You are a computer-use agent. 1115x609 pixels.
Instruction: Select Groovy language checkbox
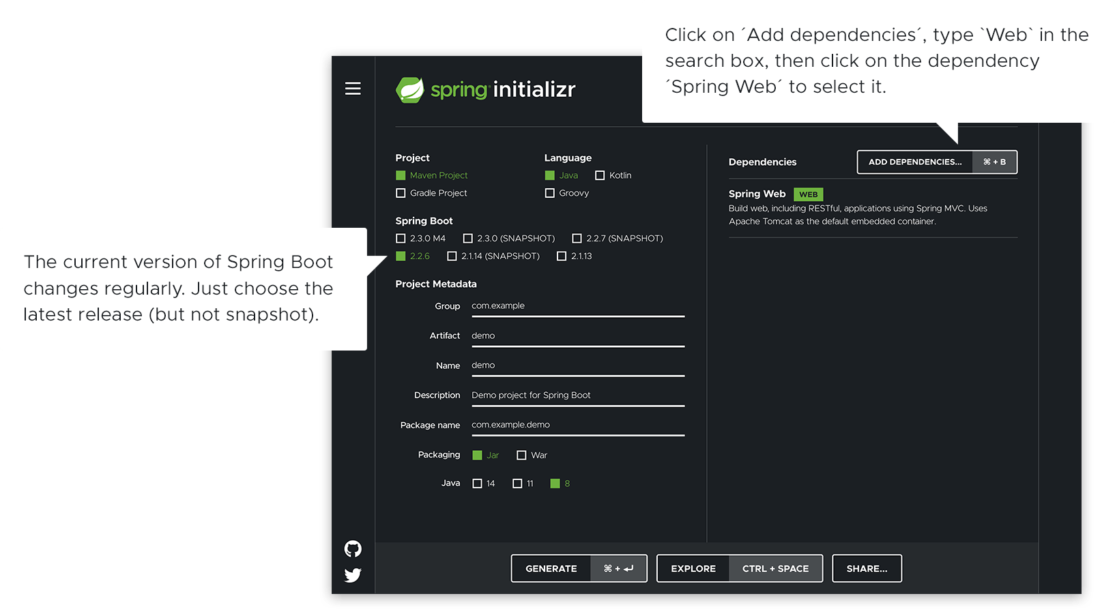click(550, 193)
